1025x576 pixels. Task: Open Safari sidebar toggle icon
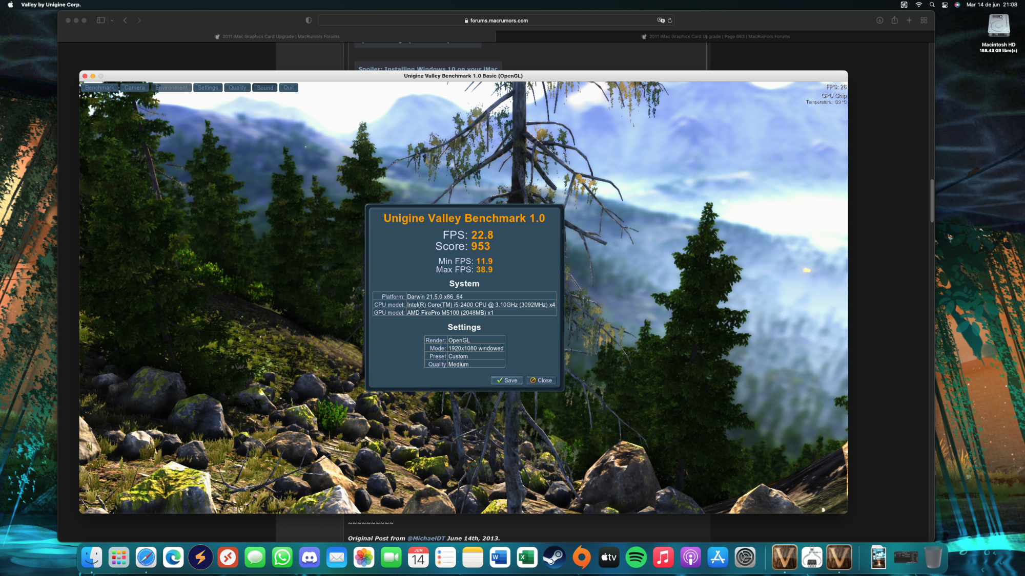click(101, 20)
